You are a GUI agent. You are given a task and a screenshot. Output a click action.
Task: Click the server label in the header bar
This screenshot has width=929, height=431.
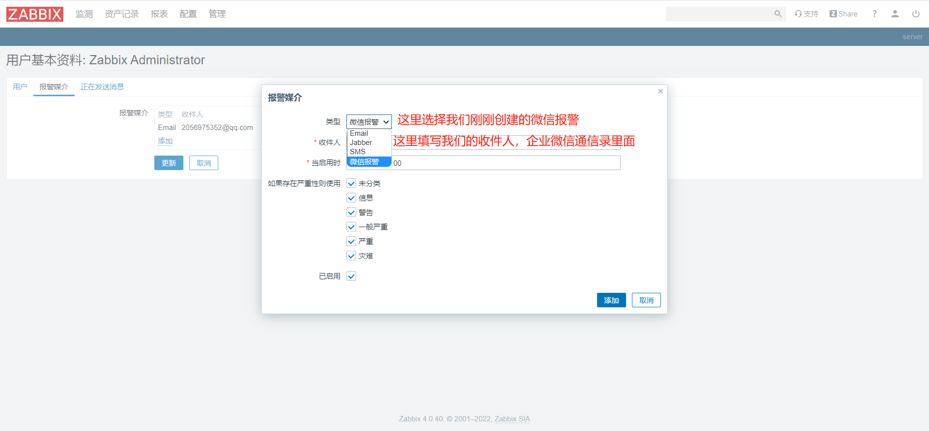click(x=913, y=37)
